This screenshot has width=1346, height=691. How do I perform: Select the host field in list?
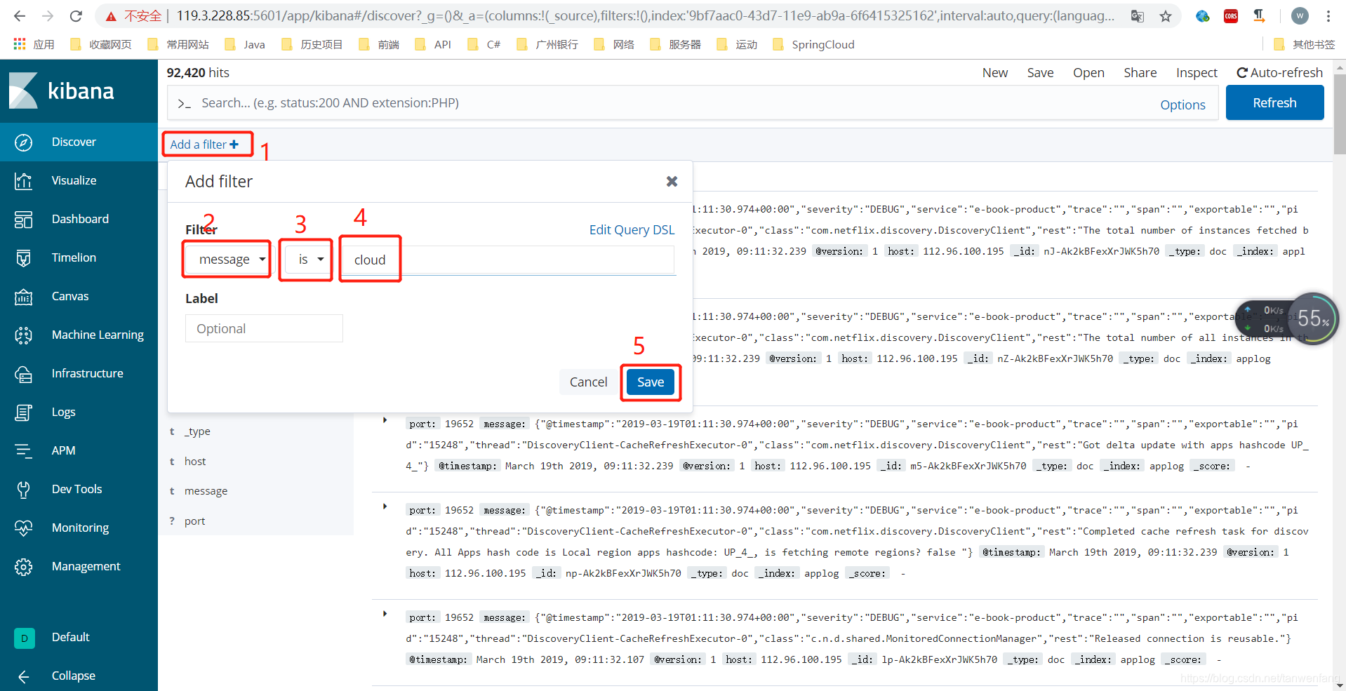coord(195,462)
